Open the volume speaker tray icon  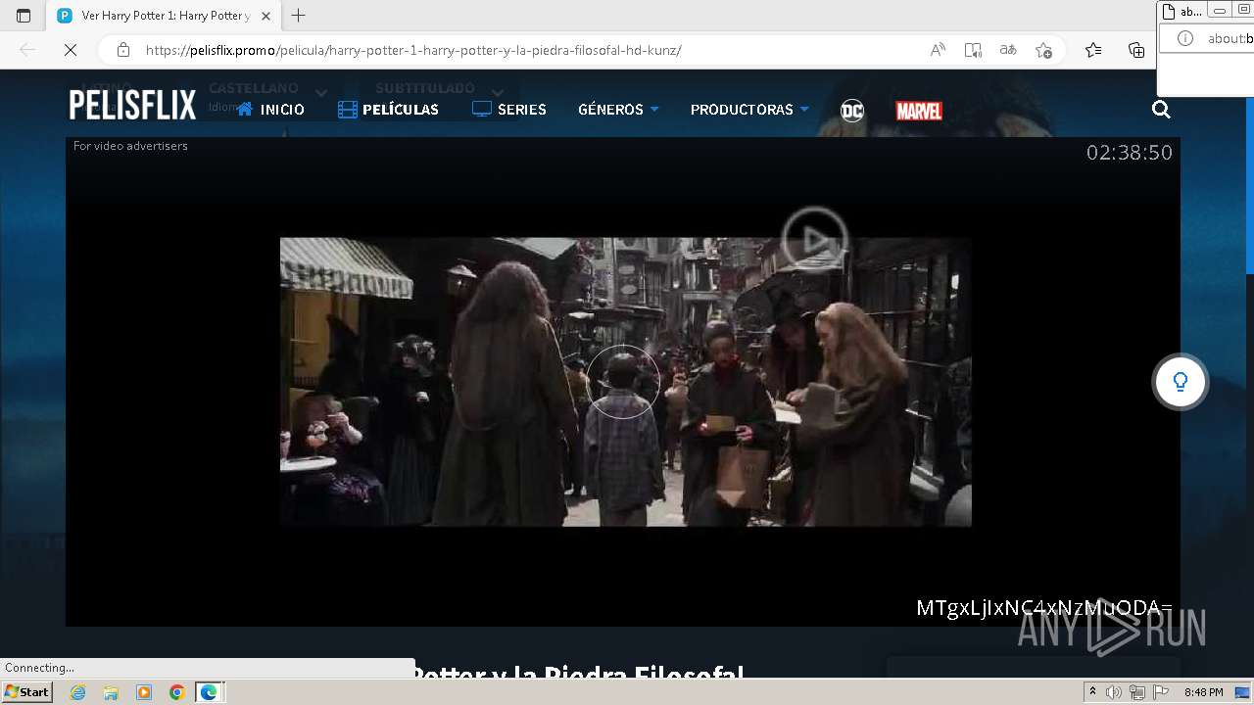click(x=1114, y=692)
